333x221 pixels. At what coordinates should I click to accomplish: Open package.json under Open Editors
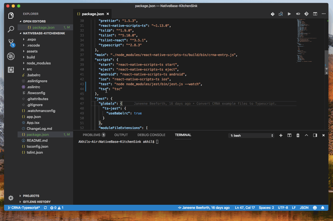45,27
